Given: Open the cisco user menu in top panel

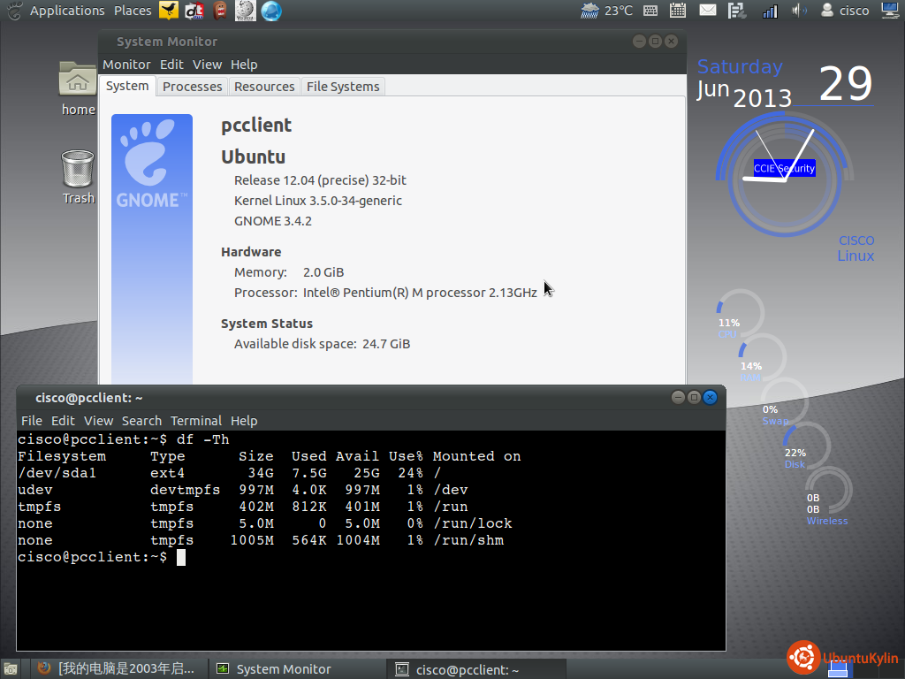Looking at the screenshot, I should point(845,11).
